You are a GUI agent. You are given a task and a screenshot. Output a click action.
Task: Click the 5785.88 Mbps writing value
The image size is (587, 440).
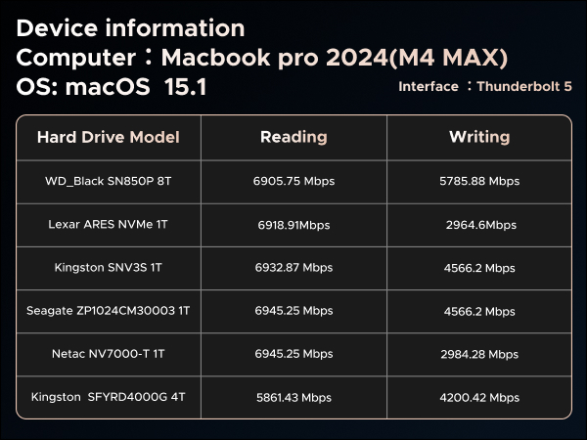pyautogui.click(x=479, y=181)
